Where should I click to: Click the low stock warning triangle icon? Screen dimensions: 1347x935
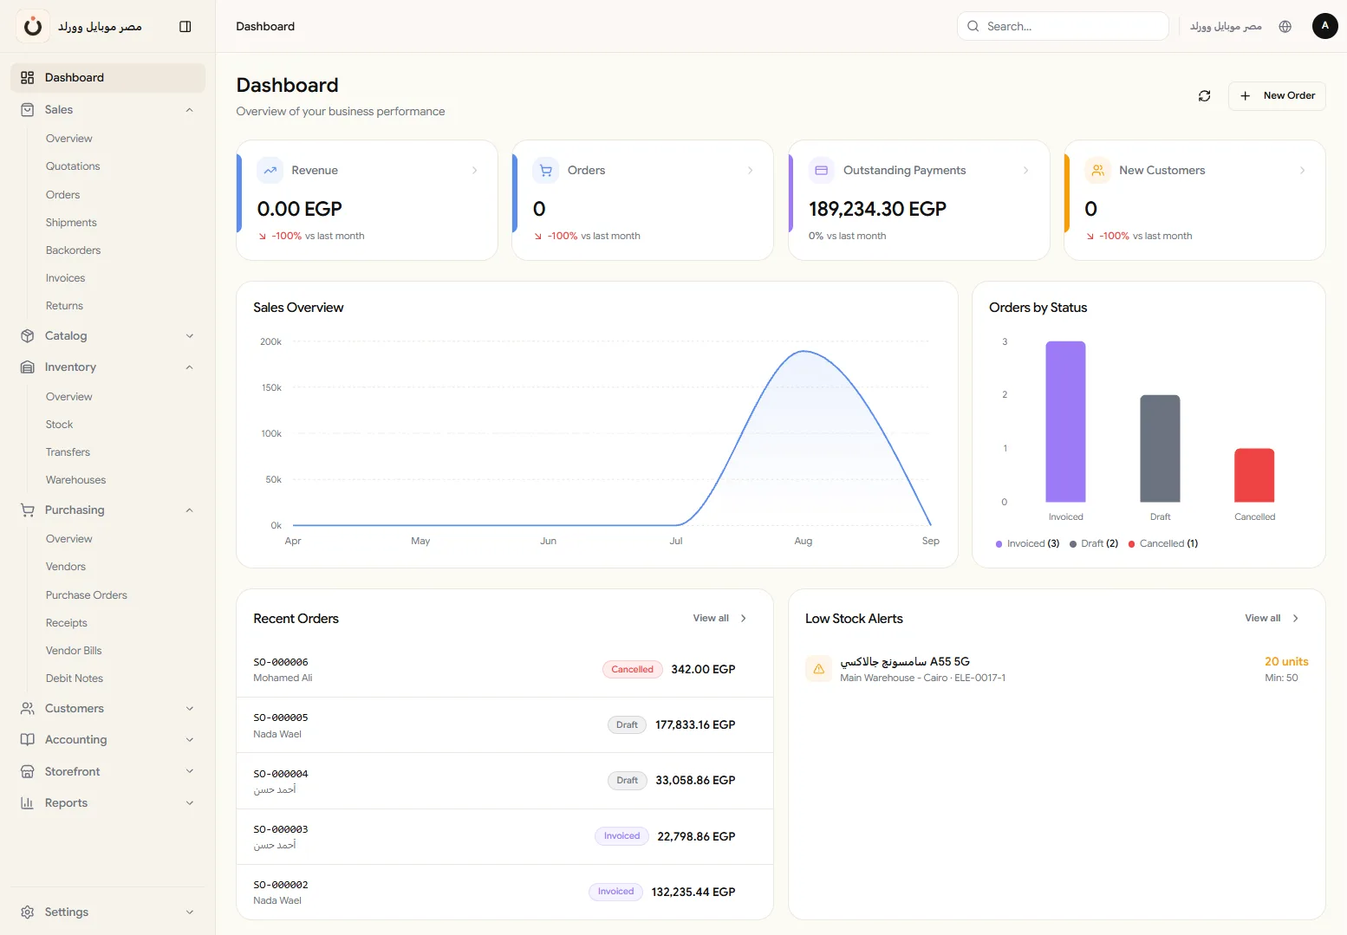click(818, 669)
